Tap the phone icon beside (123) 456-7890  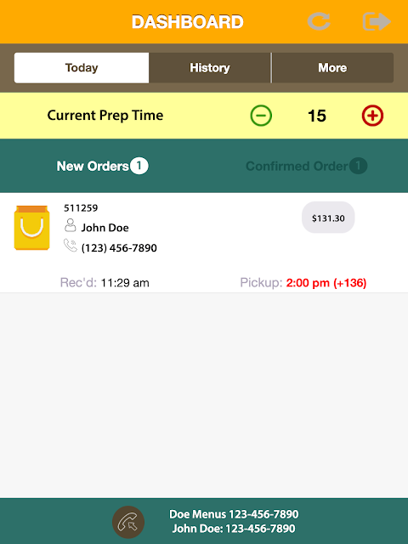(70, 246)
